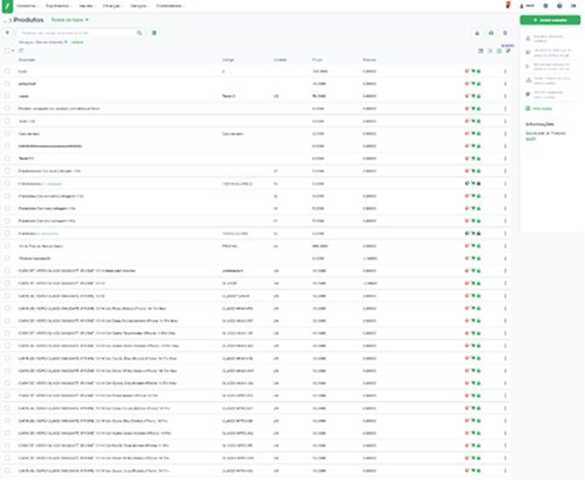
Task: Open the filter funnel icon left of search
Action: pos(8,33)
